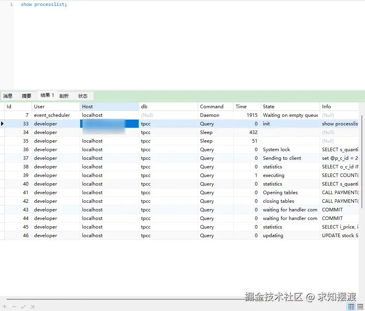
Task: Click COMMIT info in row 44
Action: point(339,218)
